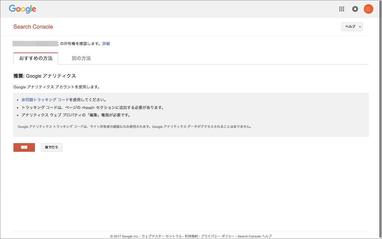This screenshot has height=239, width=382.
Task: Open the 利用規約 footer link
Action: pyautogui.click(x=191, y=236)
